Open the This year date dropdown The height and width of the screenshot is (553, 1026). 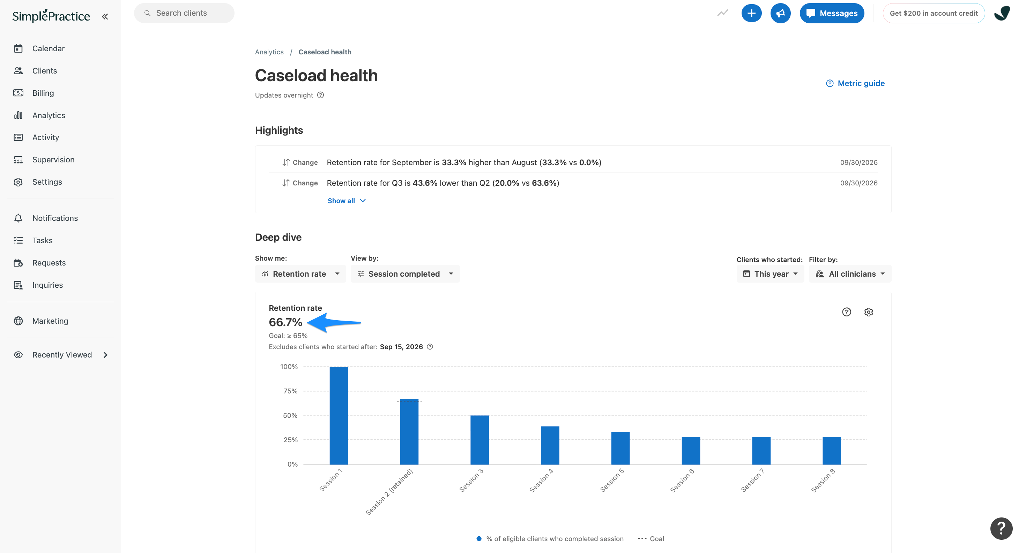770,274
